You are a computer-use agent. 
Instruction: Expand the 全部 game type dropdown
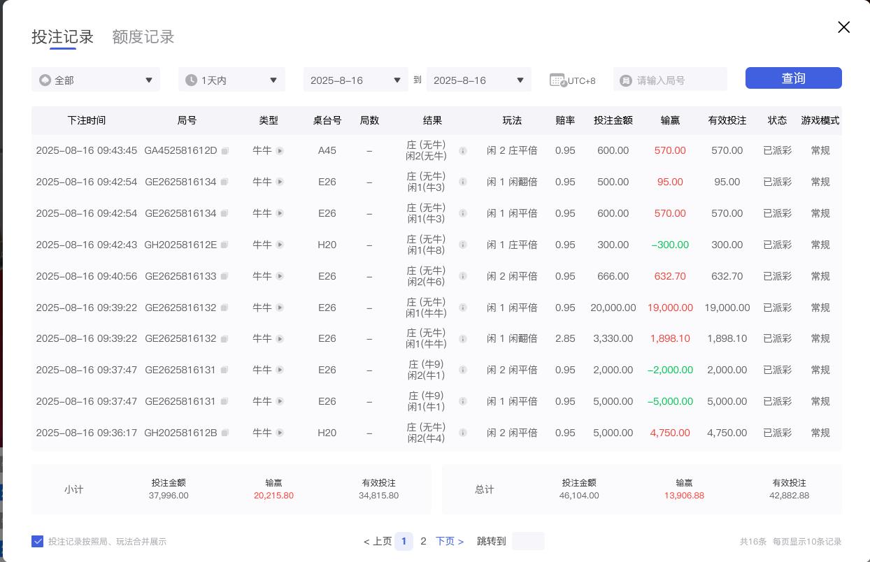[96, 80]
